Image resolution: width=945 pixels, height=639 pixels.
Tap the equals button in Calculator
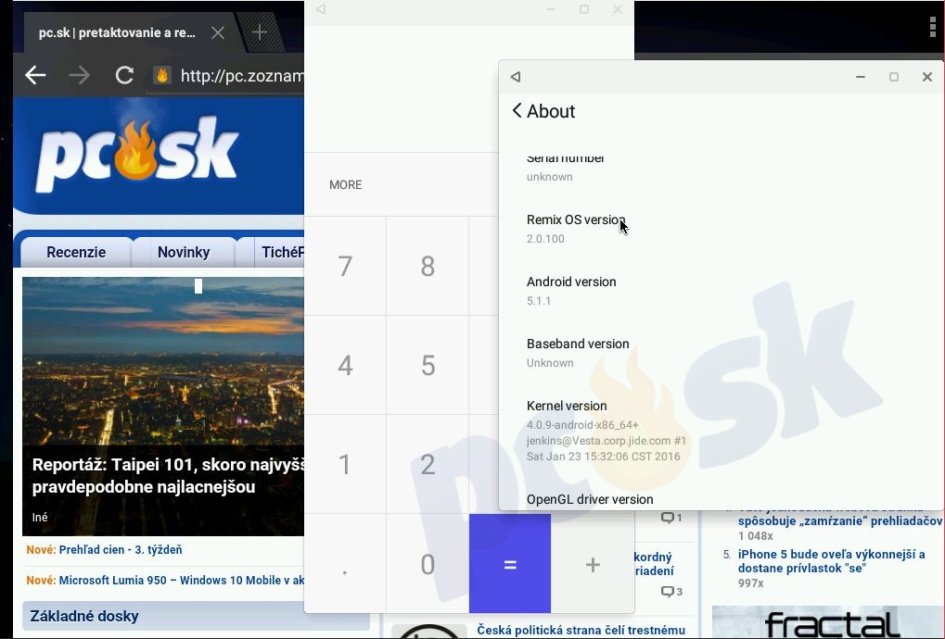(510, 564)
